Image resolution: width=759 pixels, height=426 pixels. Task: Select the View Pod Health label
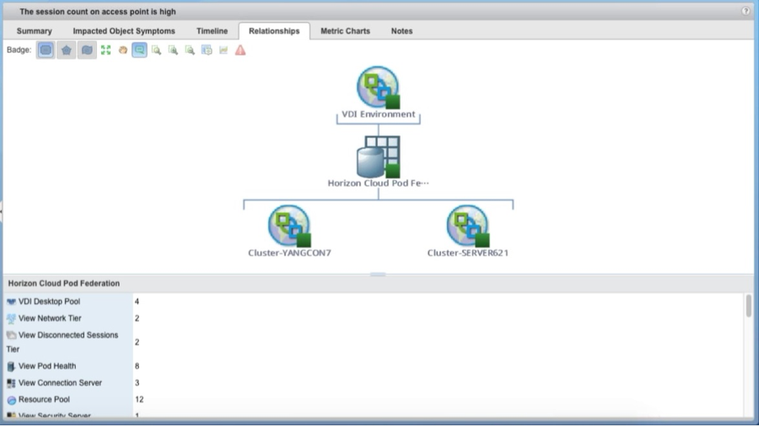tap(47, 366)
